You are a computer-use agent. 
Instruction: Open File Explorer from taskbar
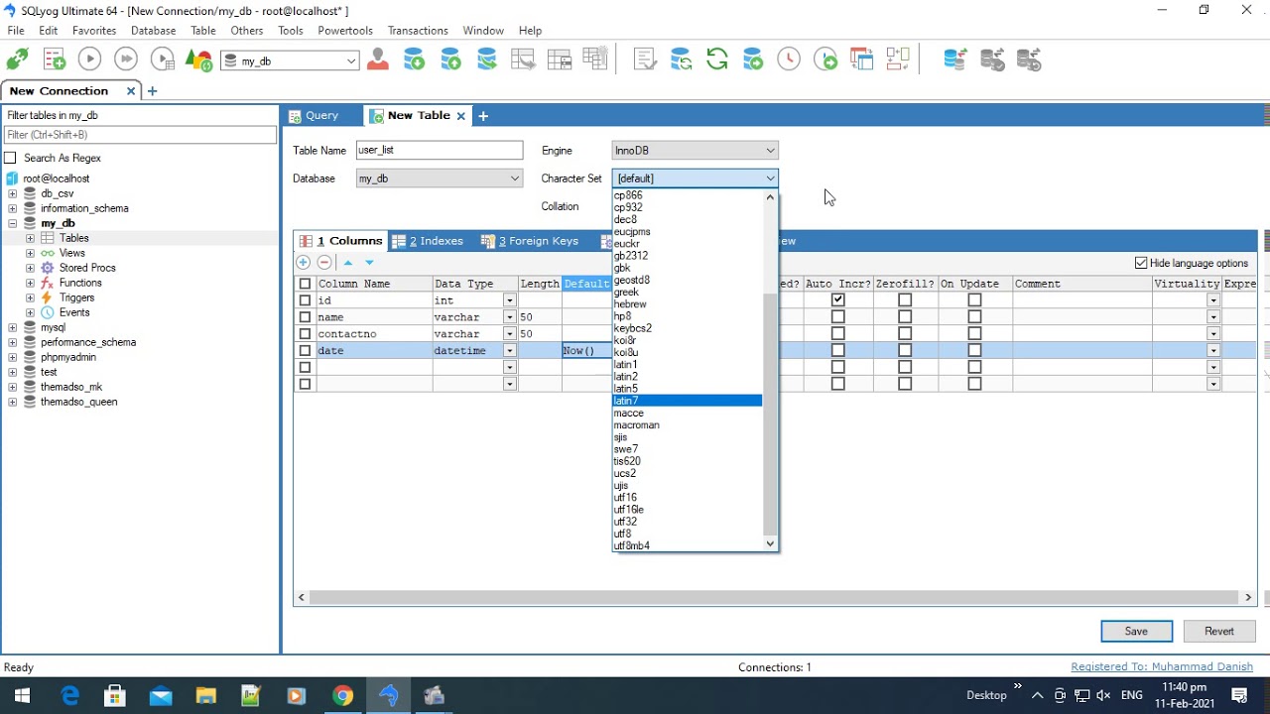(x=205, y=696)
